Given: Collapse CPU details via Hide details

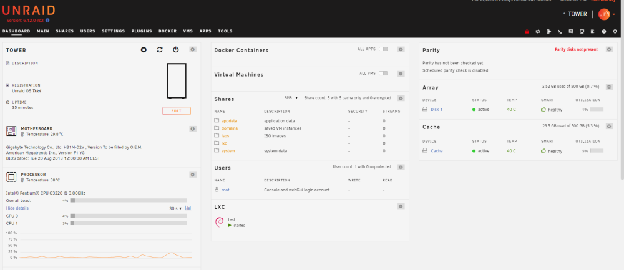Looking at the screenshot, I should click(x=17, y=208).
